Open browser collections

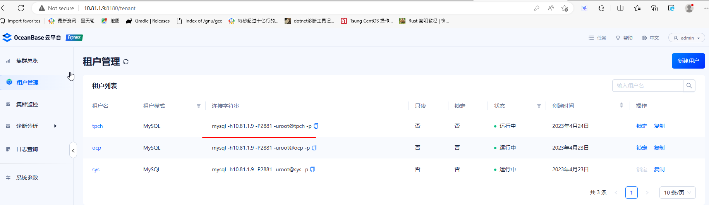click(654, 8)
